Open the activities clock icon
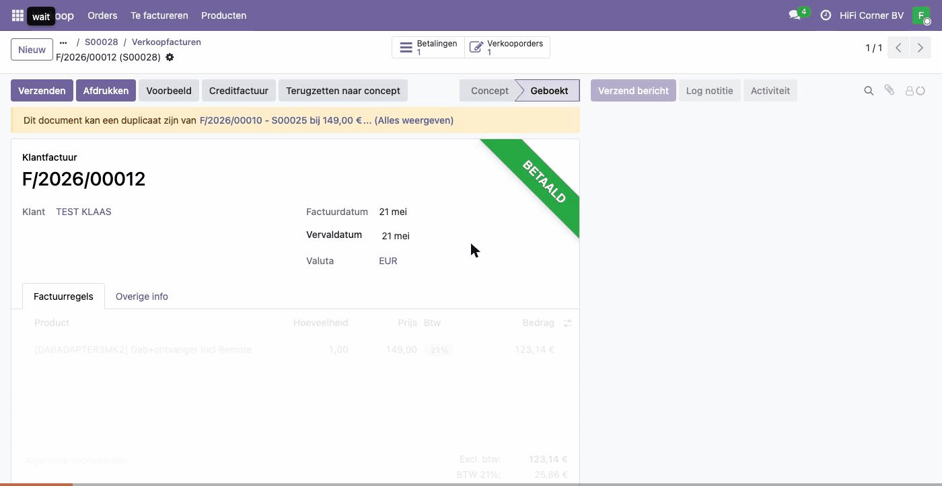942x486 pixels. (x=826, y=15)
